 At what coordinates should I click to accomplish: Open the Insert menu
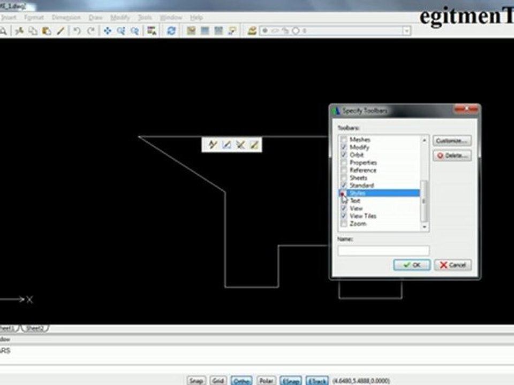pos(9,17)
